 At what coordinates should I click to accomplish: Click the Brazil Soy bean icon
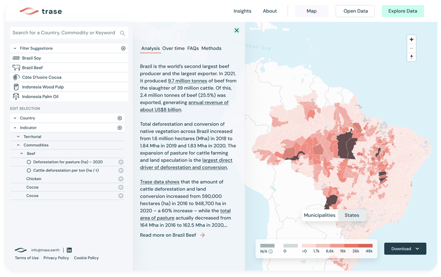[x=16, y=58]
